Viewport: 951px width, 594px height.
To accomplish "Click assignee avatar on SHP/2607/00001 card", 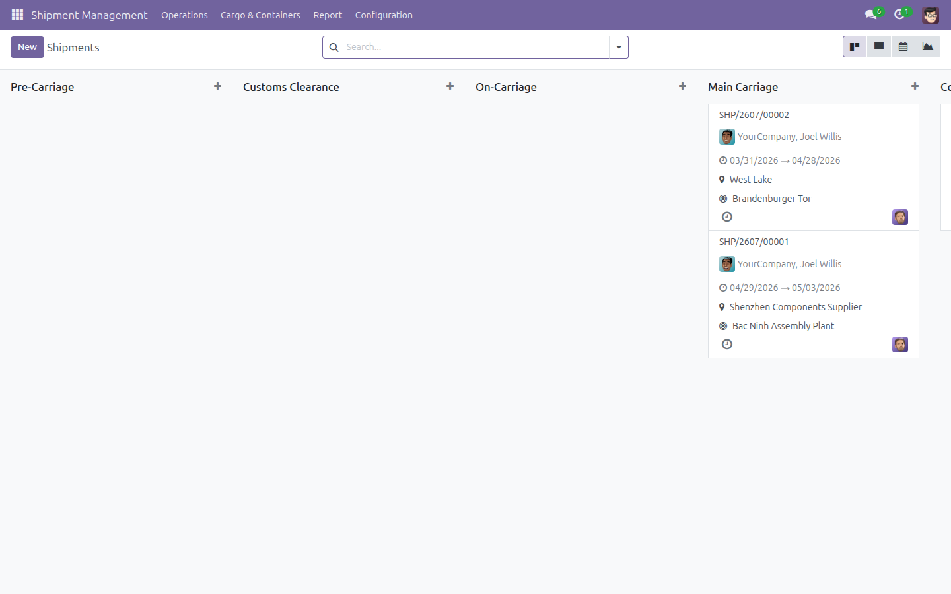I will (x=900, y=345).
